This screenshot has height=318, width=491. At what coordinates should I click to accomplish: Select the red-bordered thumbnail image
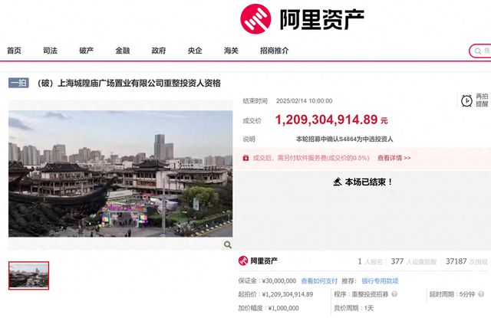[x=29, y=276]
